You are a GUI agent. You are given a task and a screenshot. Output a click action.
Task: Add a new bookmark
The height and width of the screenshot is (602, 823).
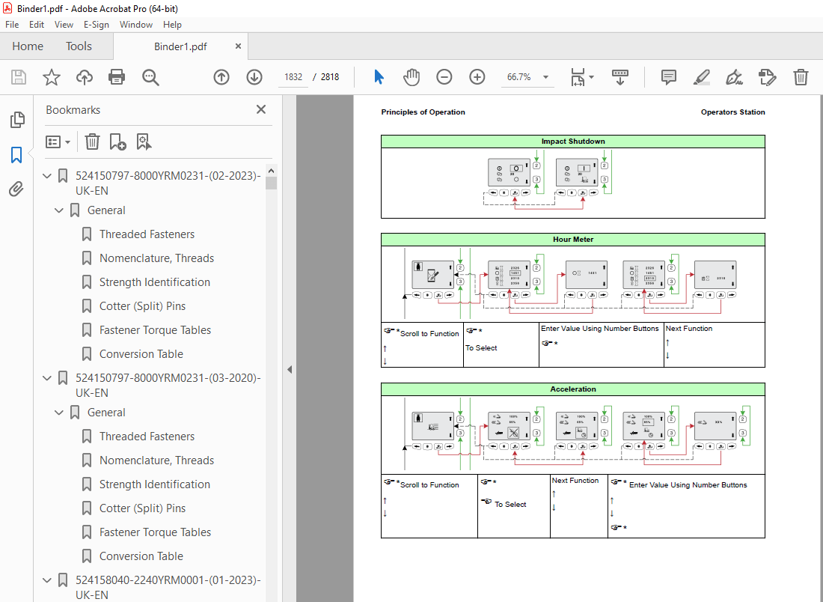(x=116, y=142)
